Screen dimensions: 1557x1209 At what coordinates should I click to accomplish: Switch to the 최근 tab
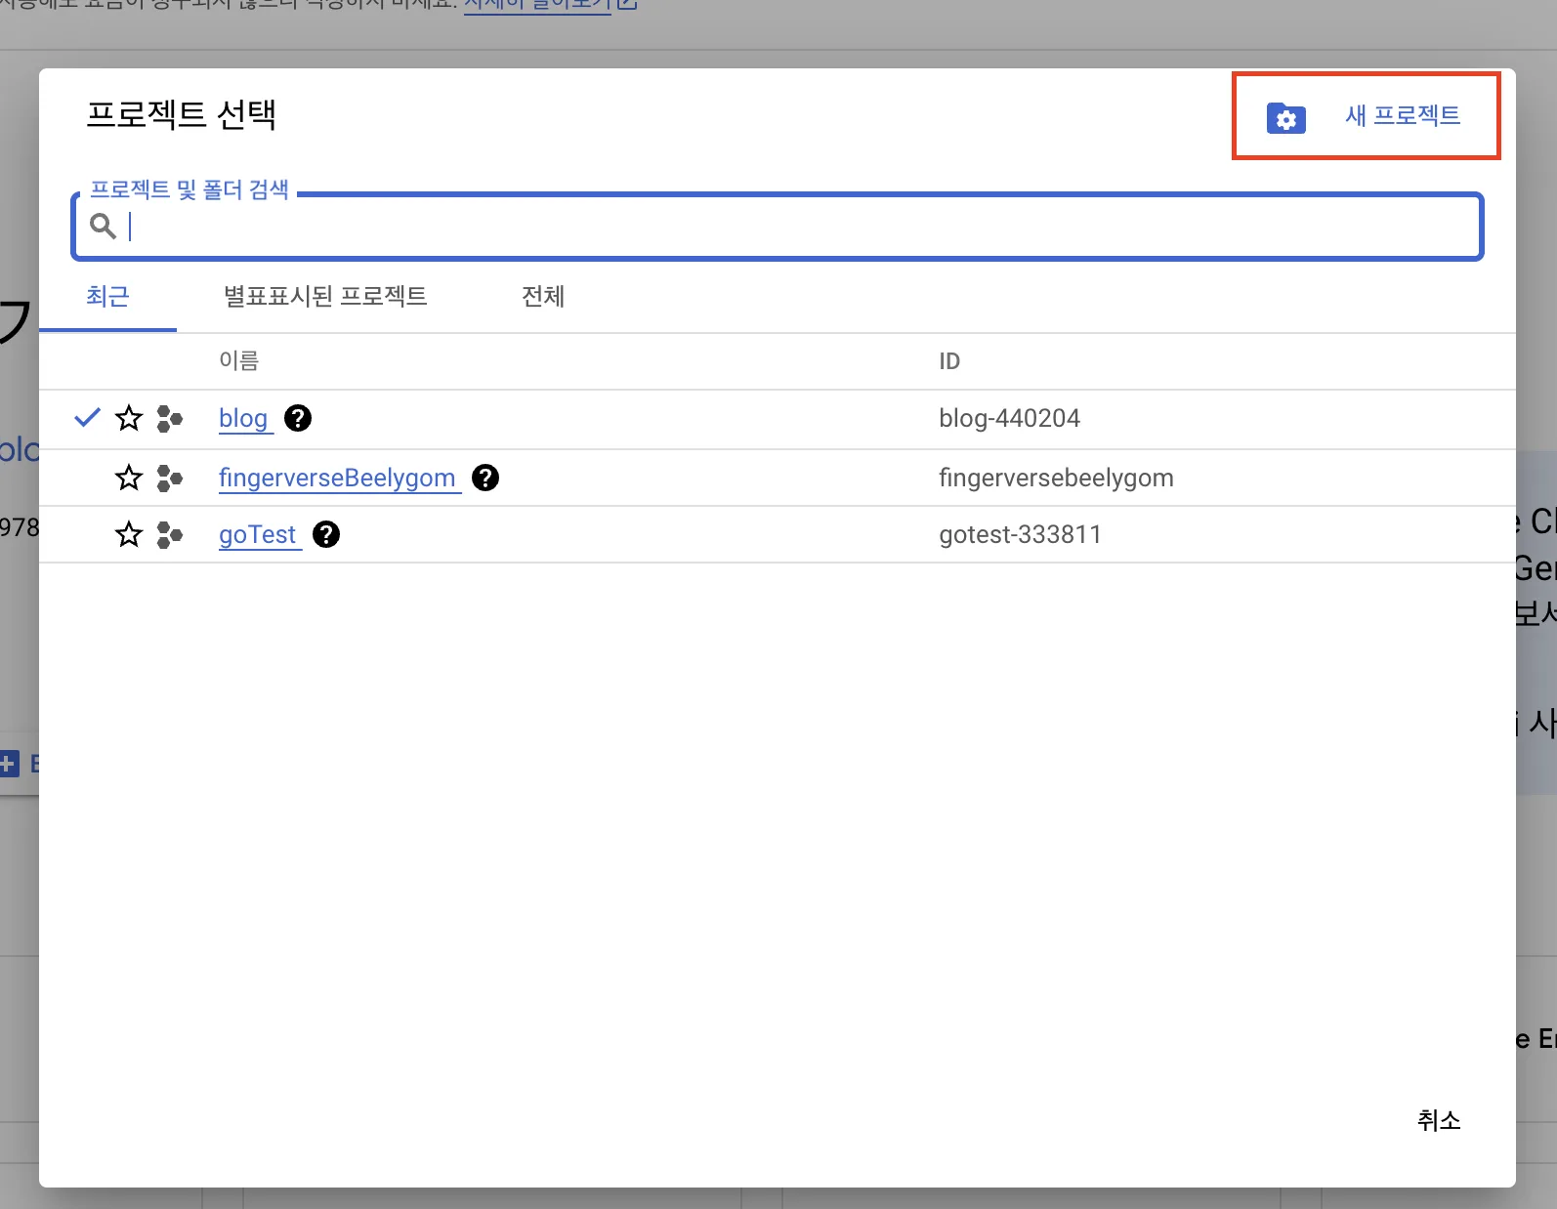point(107,297)
